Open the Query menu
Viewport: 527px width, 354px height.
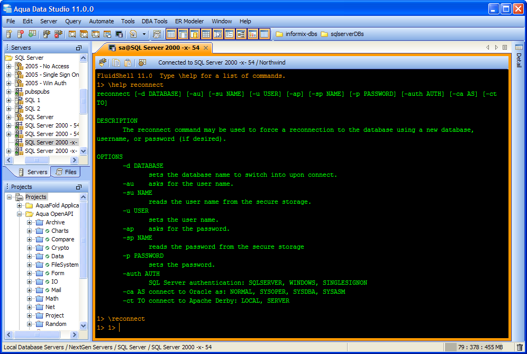tap(73, 21)
